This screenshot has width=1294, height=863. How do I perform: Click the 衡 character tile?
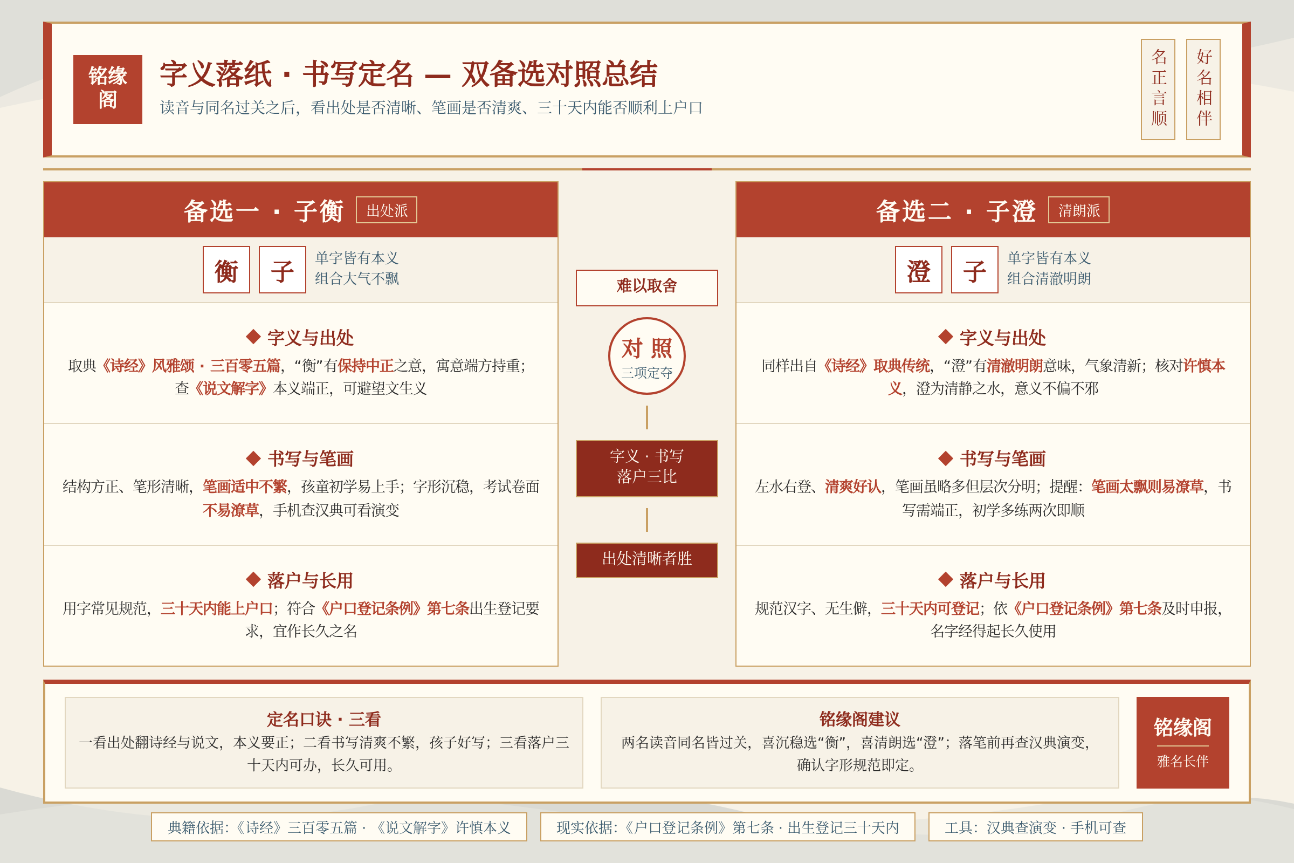pyautogui.click(x=226, y=270)
